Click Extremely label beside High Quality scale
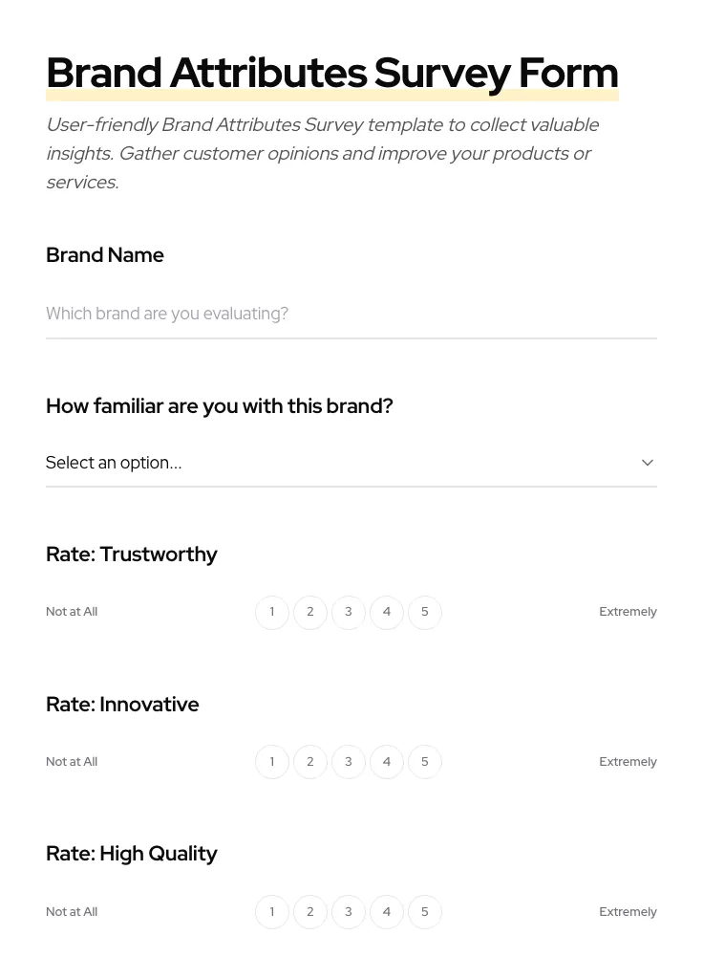The width and height of the screenshot is (703, 979). click(x=628, y=911)
